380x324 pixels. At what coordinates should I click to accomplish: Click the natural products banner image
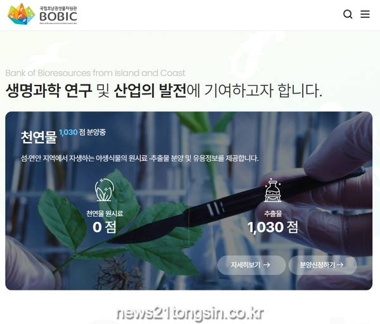189,201
